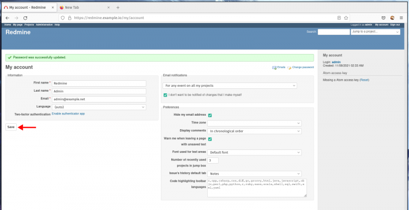This screenshot has width=409, height=210.
Task: Open My page in top menu
Action: [18, 25]
